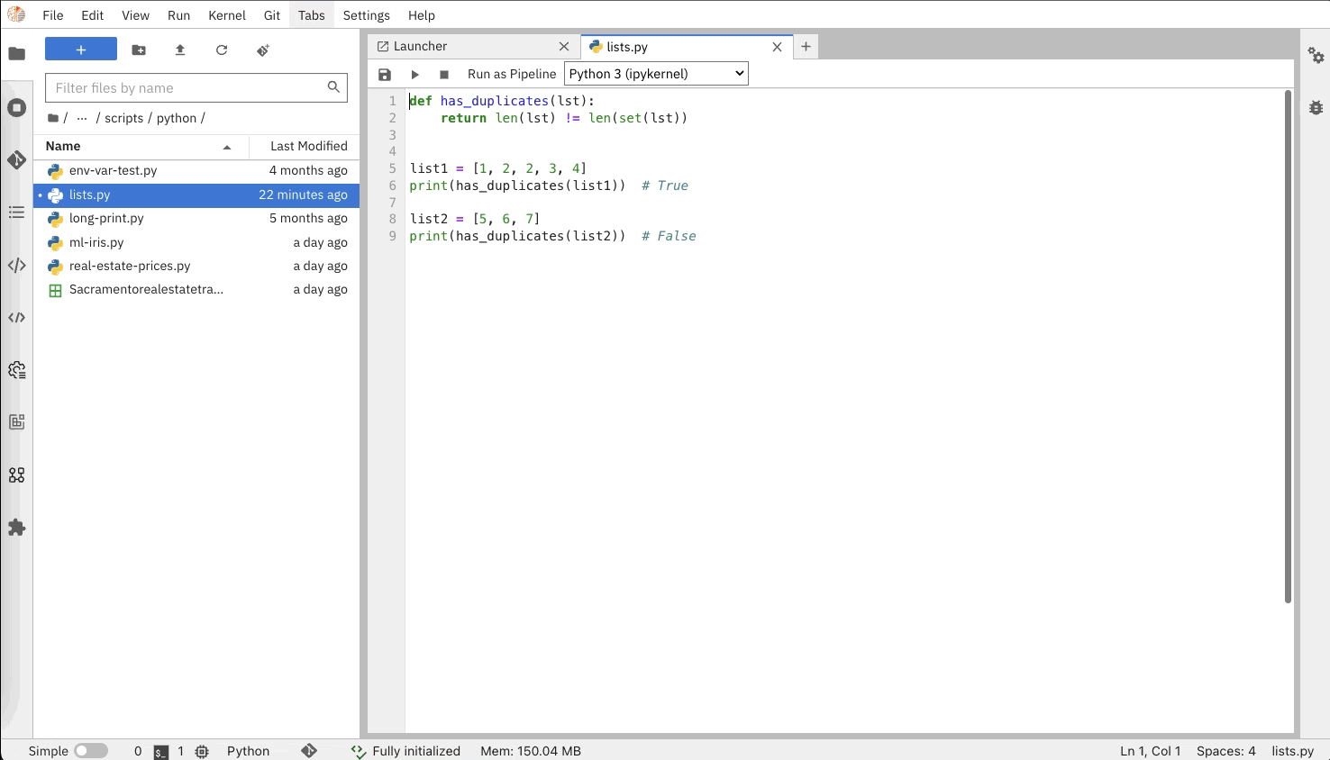Refresh the file list
The image size is (1330, 760).
tap(222, 50)
